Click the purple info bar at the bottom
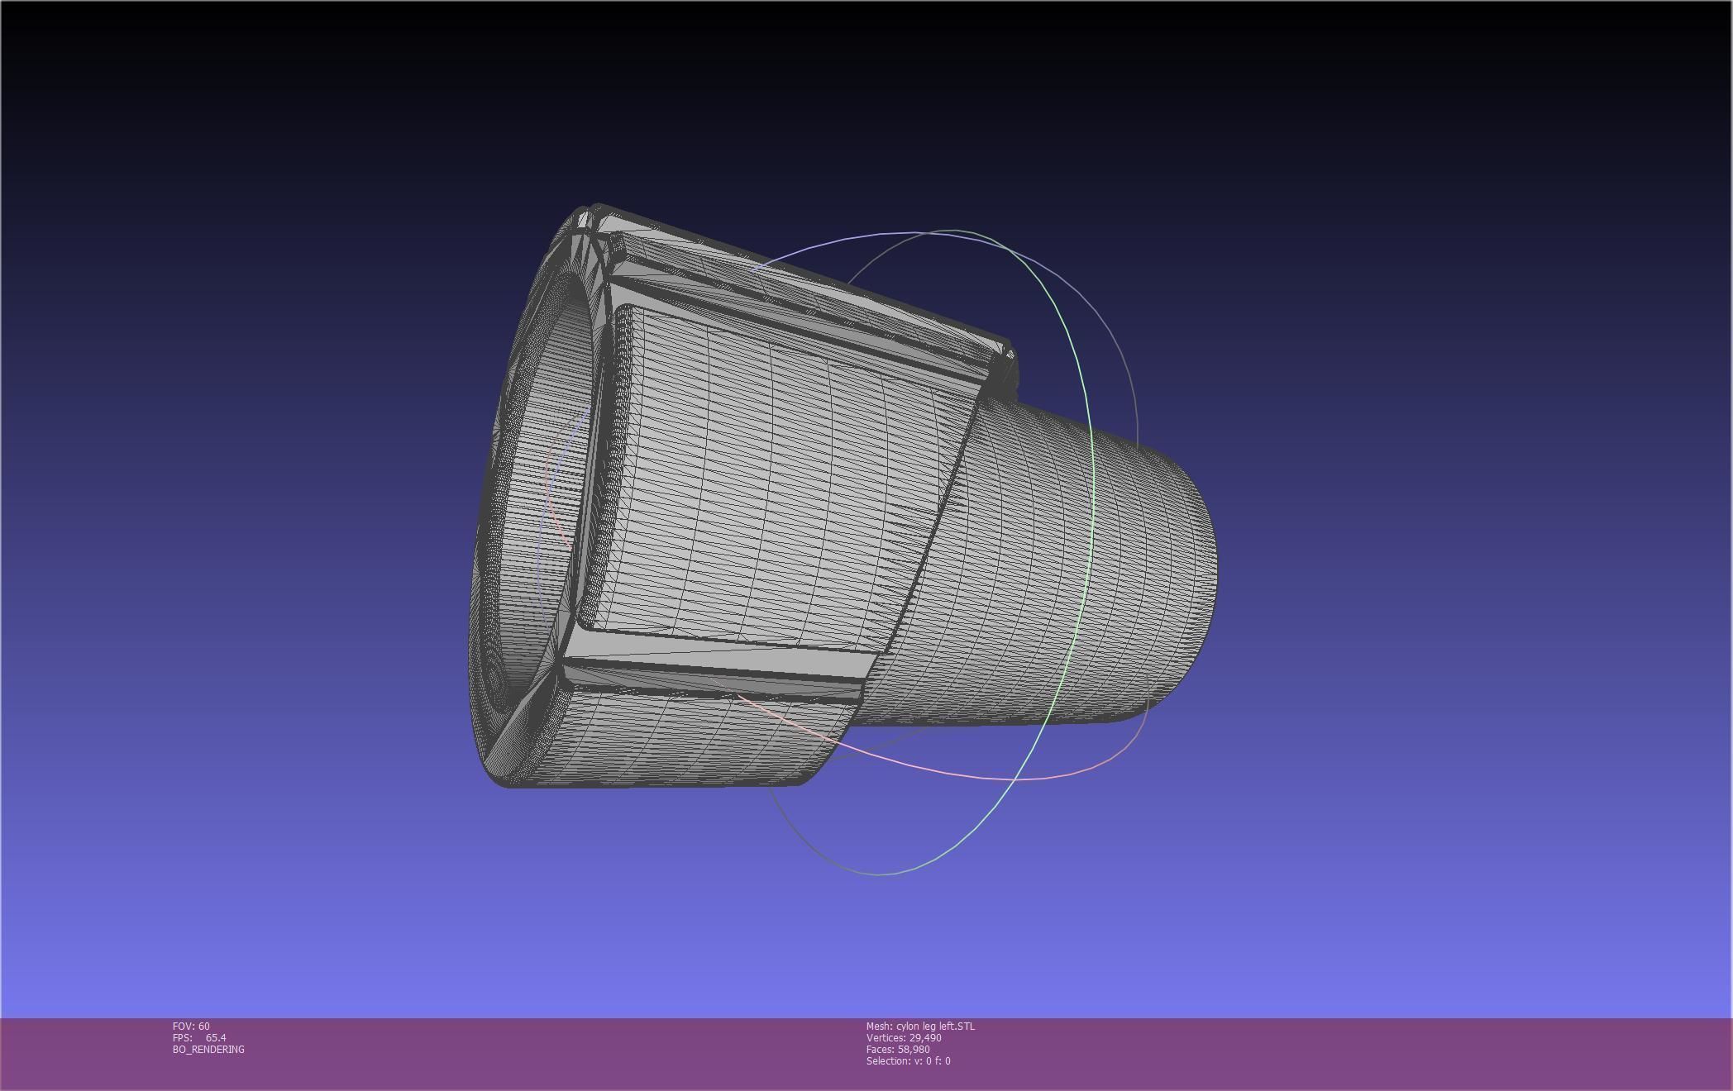Viewport: 1733px width, 1091px height. (x=1323, y=1054)
